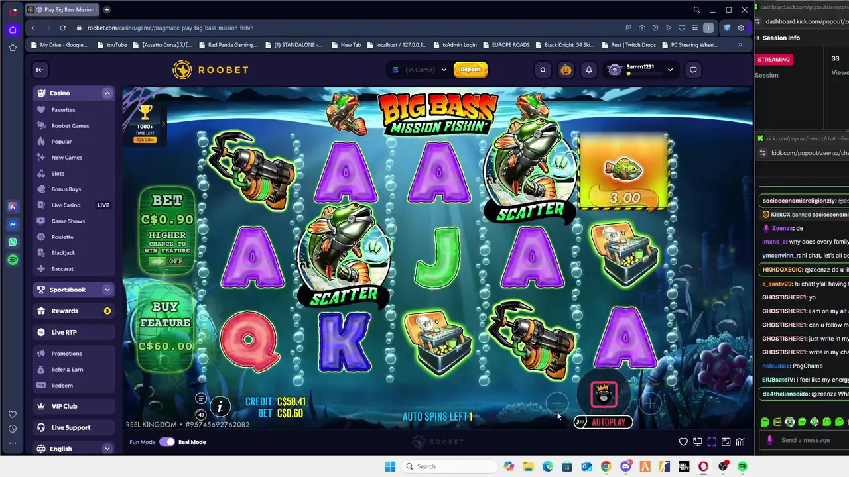The height and width of the screenshot is (477, 849).
Task: Add game to favorites with heart icon
Action: point(683,442)
